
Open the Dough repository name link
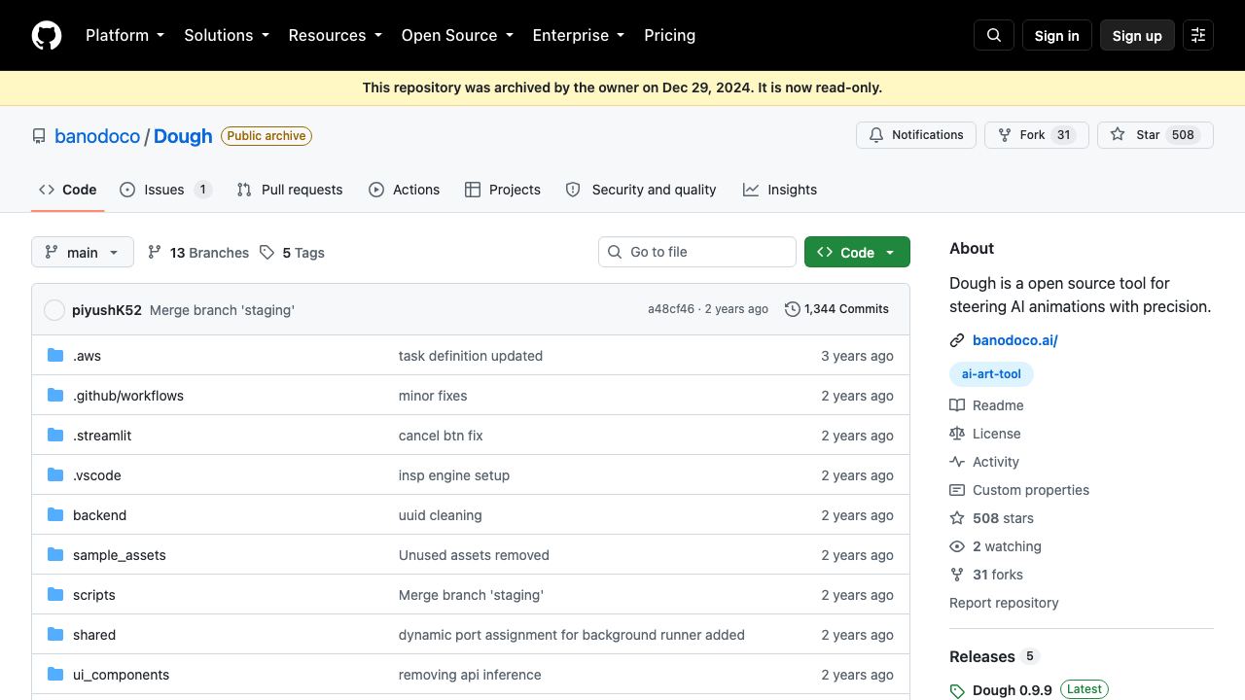tap(183, 136)
